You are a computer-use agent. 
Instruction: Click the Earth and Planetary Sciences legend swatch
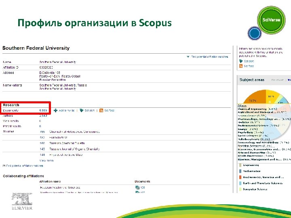240,183
